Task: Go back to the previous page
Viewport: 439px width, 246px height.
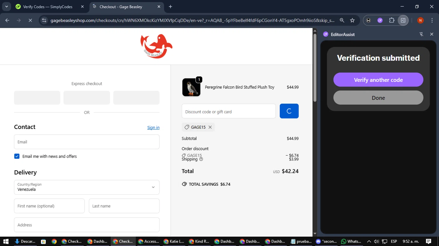Action: click(x=7, y=20)
